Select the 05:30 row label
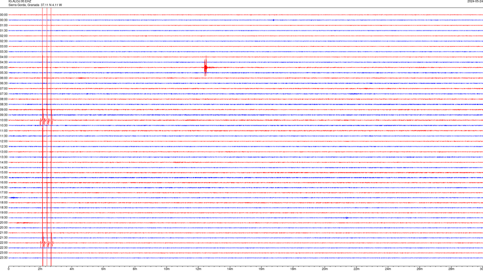 tap(4, 72)
